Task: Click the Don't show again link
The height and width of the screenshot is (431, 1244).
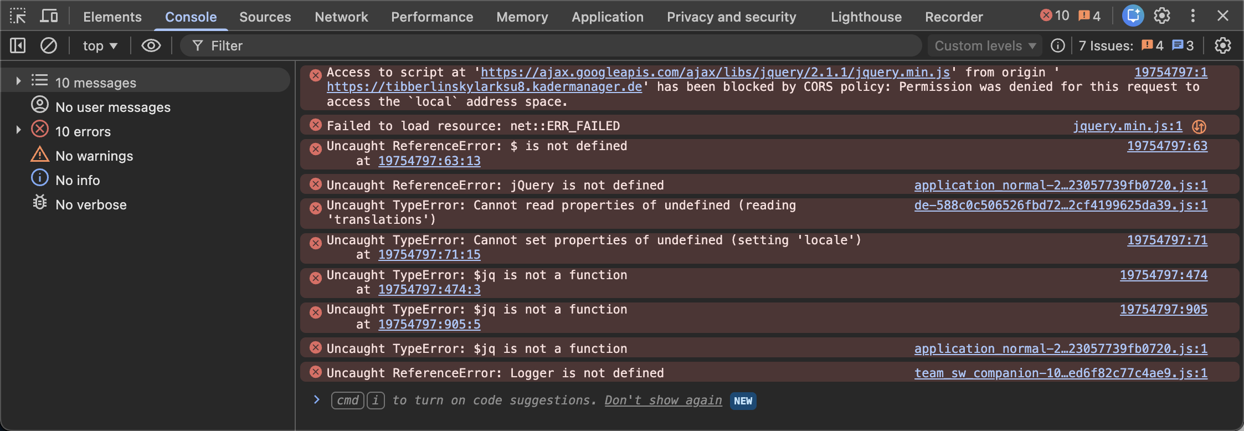Action: [663, 401]
